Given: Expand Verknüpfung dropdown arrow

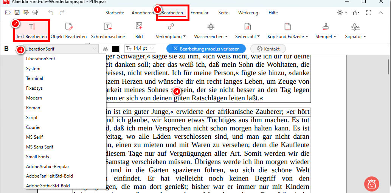Looking at the screenshot, I should pyautogui.click(x=184, y=37).
